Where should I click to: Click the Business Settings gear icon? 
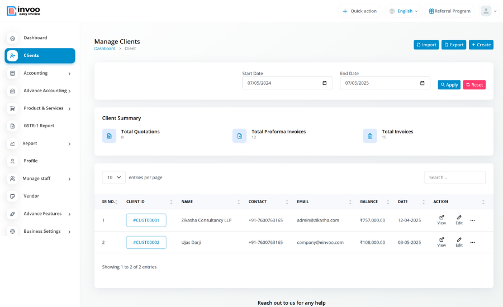(x=12, y=232)
